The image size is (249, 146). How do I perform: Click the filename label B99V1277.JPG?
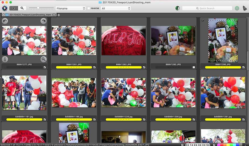pyautogui.click(x=24, y=64)
